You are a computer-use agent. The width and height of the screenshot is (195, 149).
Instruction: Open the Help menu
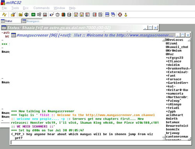tap(72, 8)
